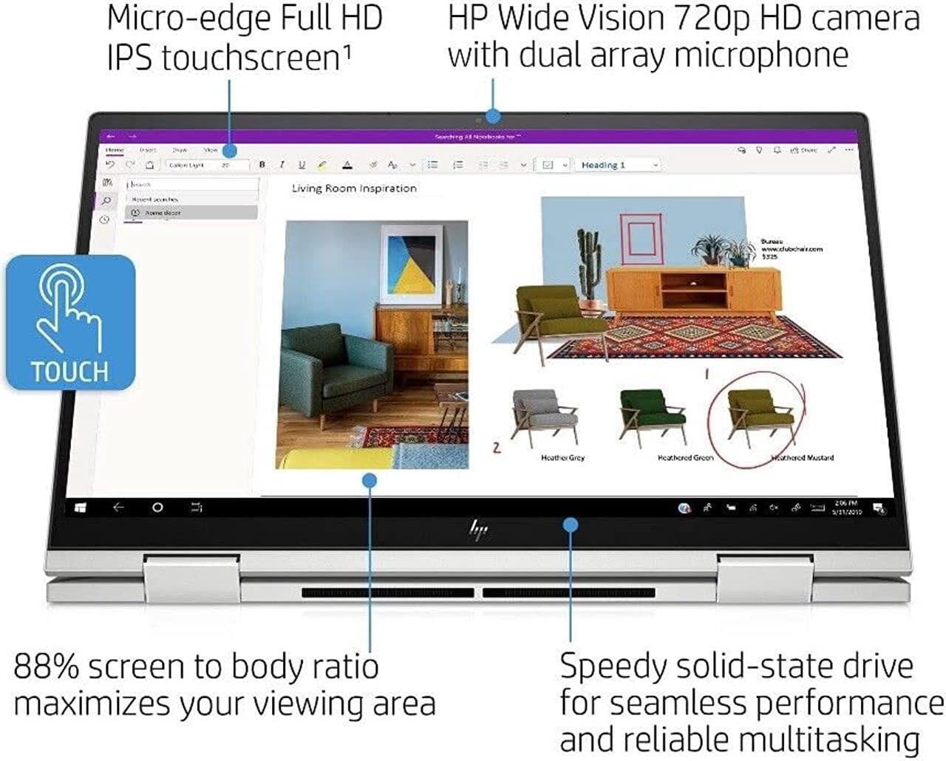This screenshot has height=761, width=946.
Task: Open the Home ribbon tab
Action: pos(115,150)
